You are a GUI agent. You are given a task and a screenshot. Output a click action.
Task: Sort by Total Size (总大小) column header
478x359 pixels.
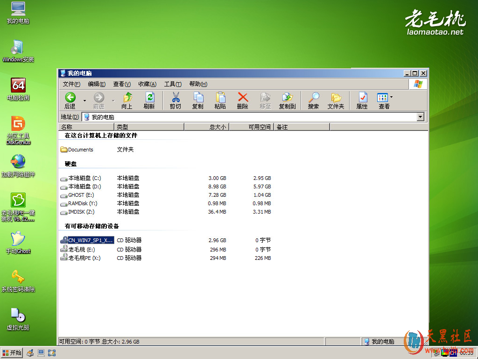click(207, 127)
